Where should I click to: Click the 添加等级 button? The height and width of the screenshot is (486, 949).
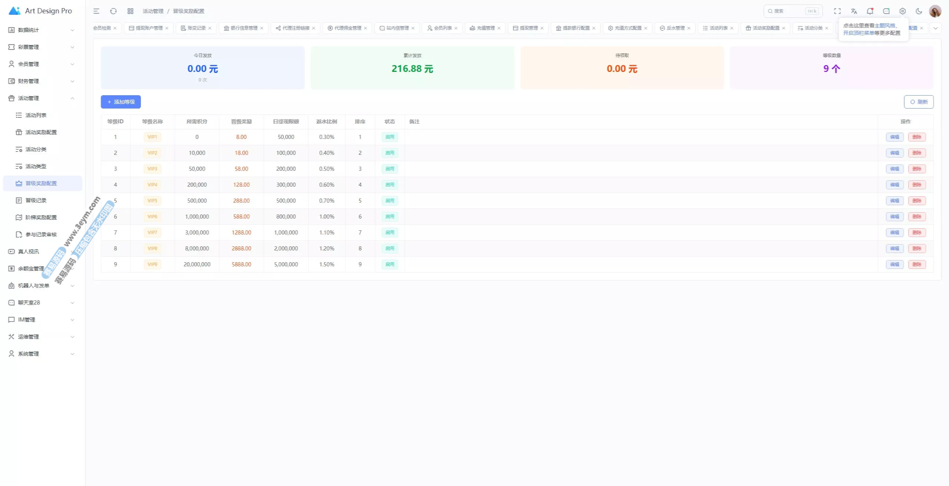[x=121, y=102]
